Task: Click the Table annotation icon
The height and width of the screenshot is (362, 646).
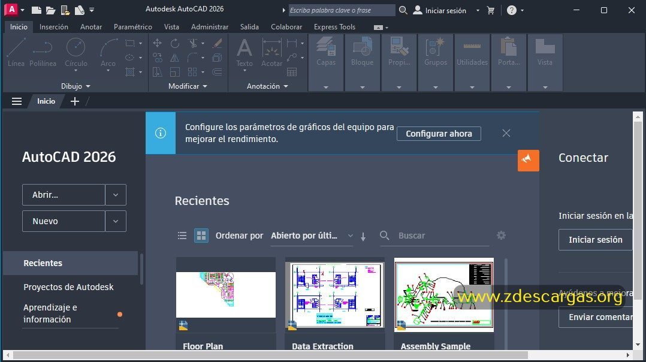Action: click(292, 73)
